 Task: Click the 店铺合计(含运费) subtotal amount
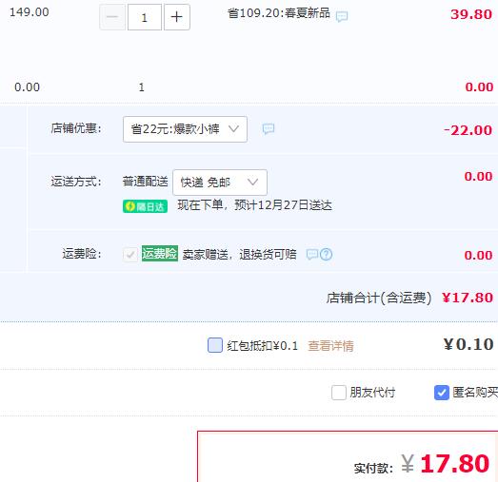coord(468,298)
